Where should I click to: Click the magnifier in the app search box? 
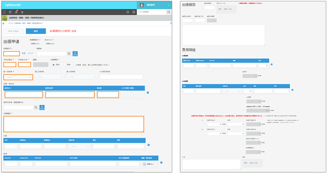(168, 12)
